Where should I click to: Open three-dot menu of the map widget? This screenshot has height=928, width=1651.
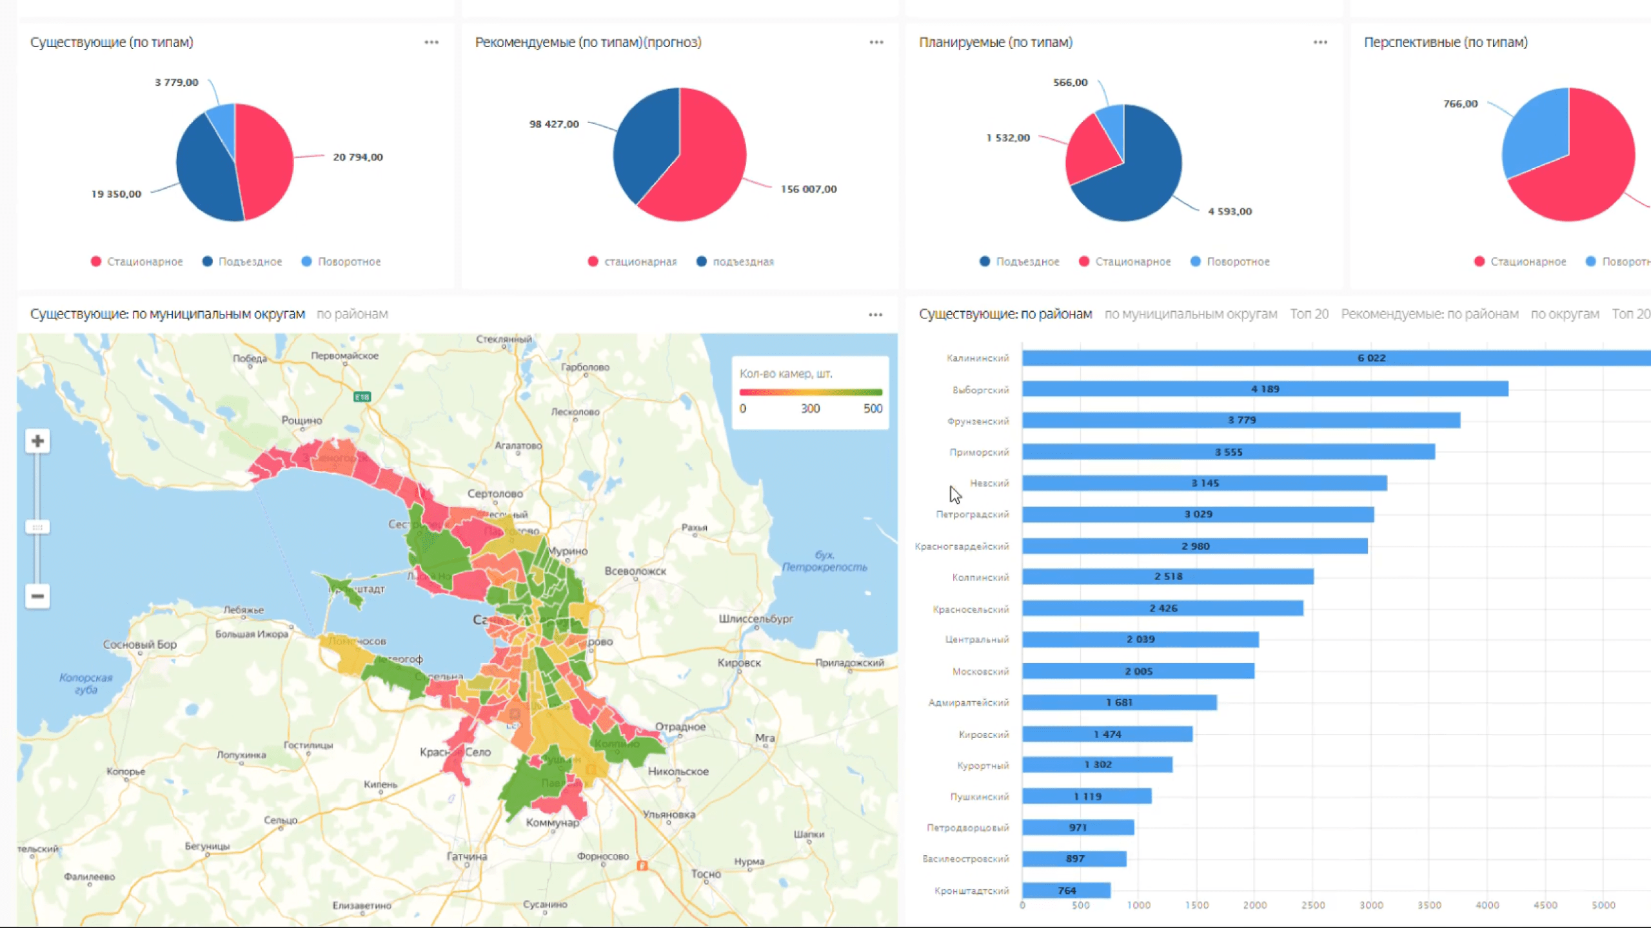[x=875, y=314]
